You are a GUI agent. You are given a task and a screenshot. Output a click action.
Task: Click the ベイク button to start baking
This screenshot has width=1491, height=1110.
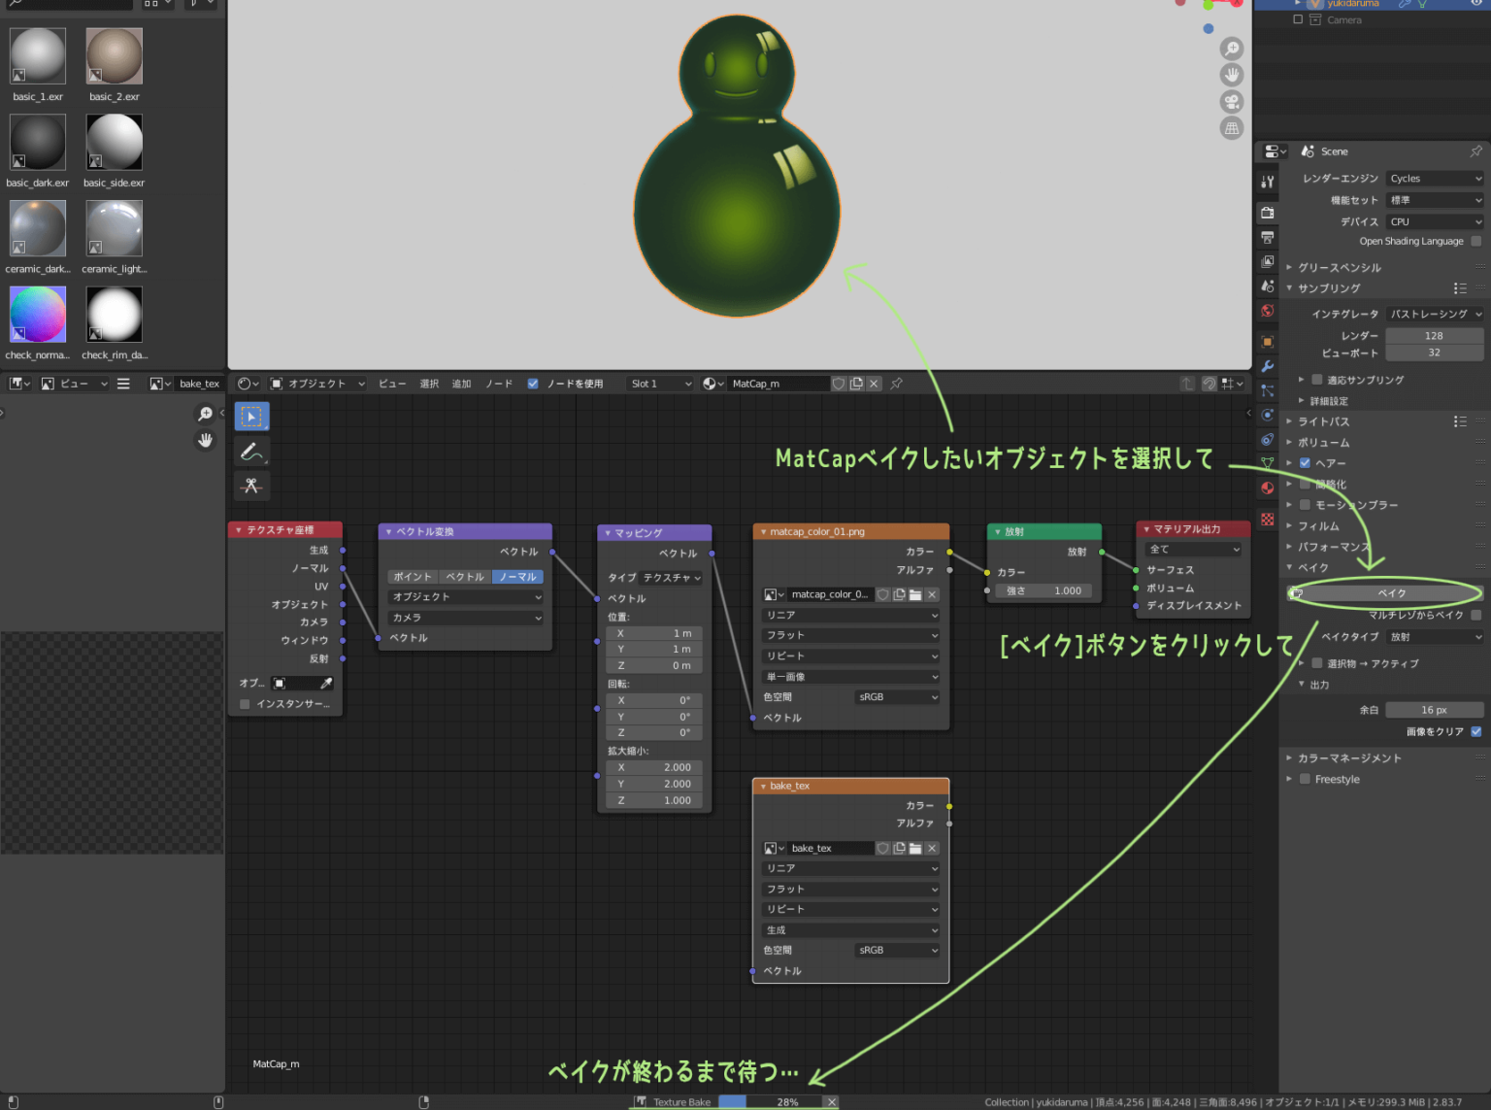click(1390, 592)
